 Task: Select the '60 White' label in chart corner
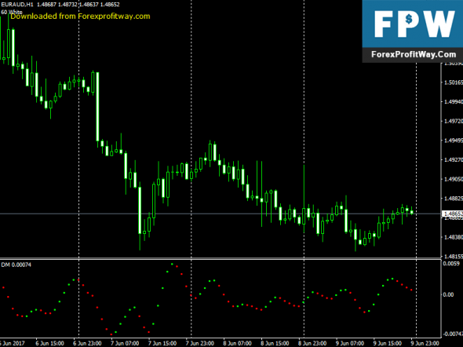point(12,12)
